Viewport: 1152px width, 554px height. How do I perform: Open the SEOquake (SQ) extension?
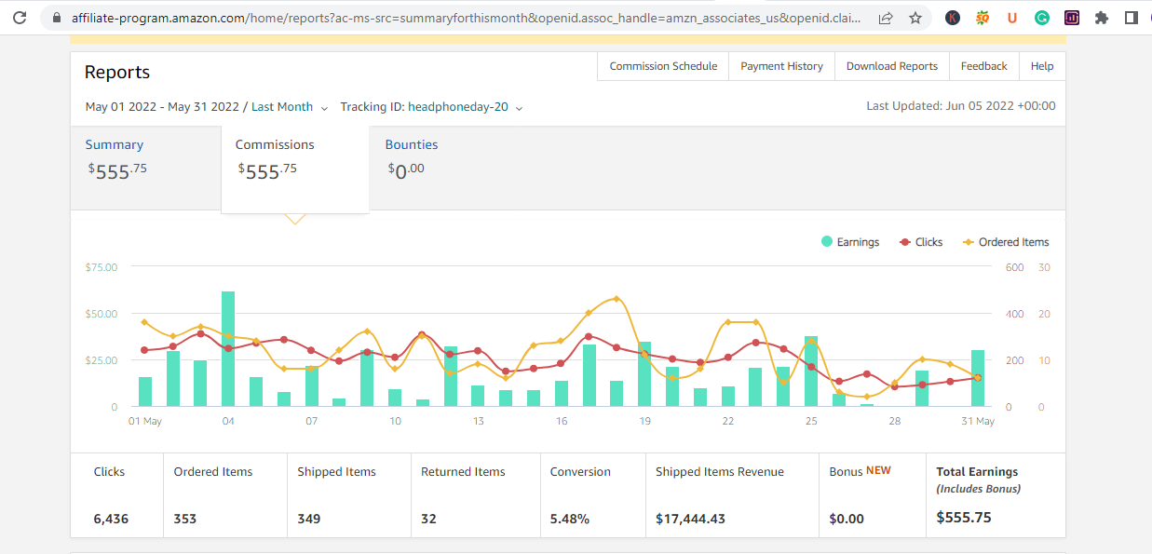tap(983, 18)
